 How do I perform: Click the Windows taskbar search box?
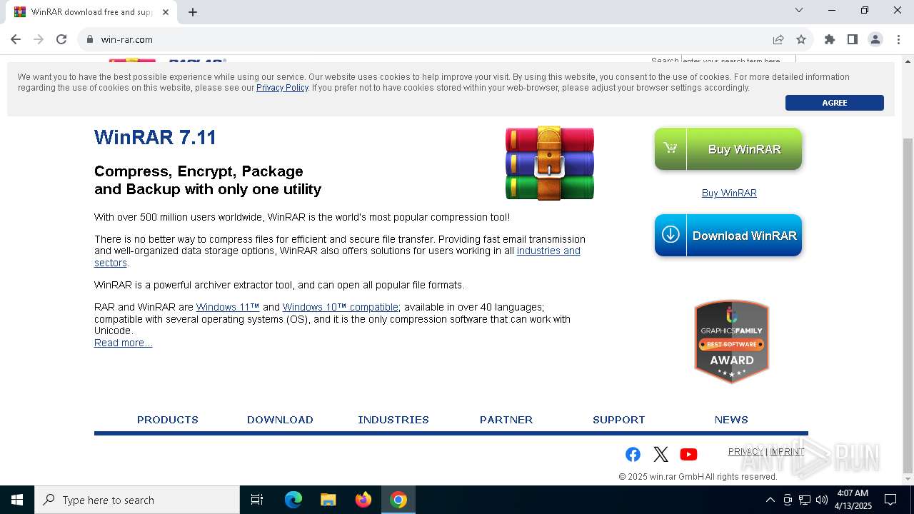[x=137, y=500]
